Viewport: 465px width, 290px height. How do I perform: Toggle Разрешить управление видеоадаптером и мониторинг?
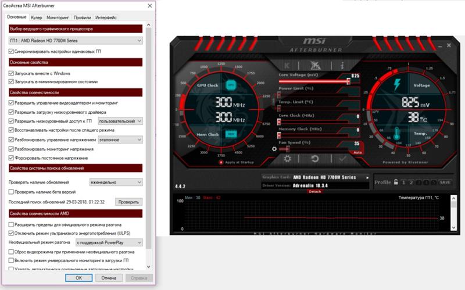[11, 103]
